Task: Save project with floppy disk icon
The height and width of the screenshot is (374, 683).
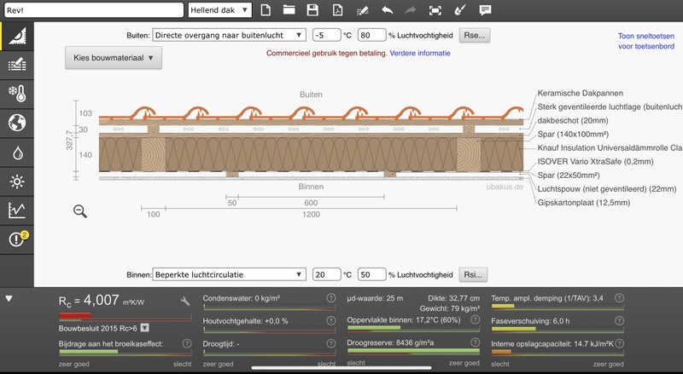Action: pyautogui.click(x=312, y=10)
